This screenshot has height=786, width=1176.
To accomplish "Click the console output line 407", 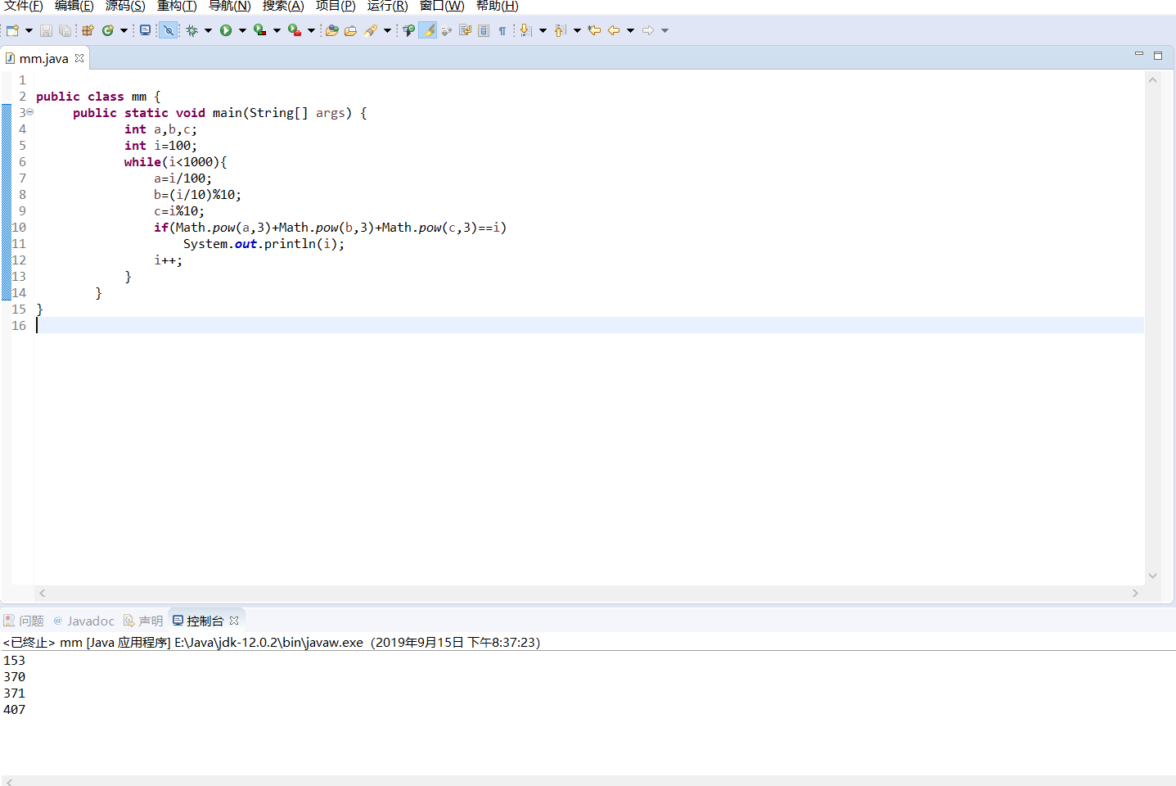I will (x=15, y=710).
